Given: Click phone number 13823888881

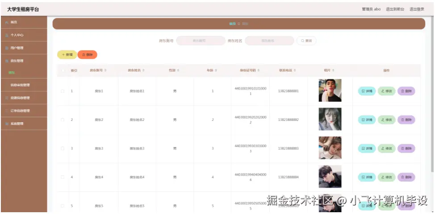Looking at the screenshot, I should point(288,91).
